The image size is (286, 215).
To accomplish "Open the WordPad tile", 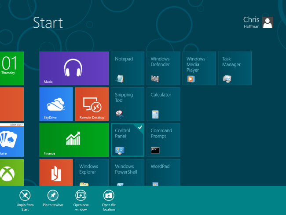I will (163, 172).
